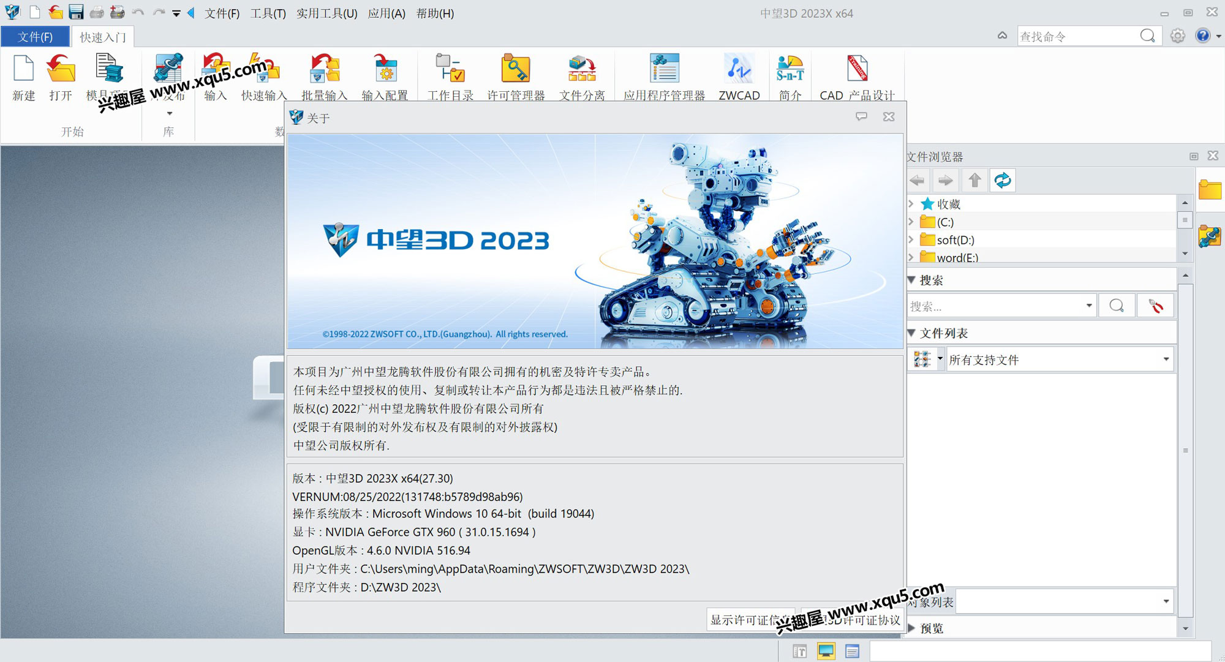Click the monitor icon in status bar
This screenshot has height=662, width=1225.
pos(826,651)
